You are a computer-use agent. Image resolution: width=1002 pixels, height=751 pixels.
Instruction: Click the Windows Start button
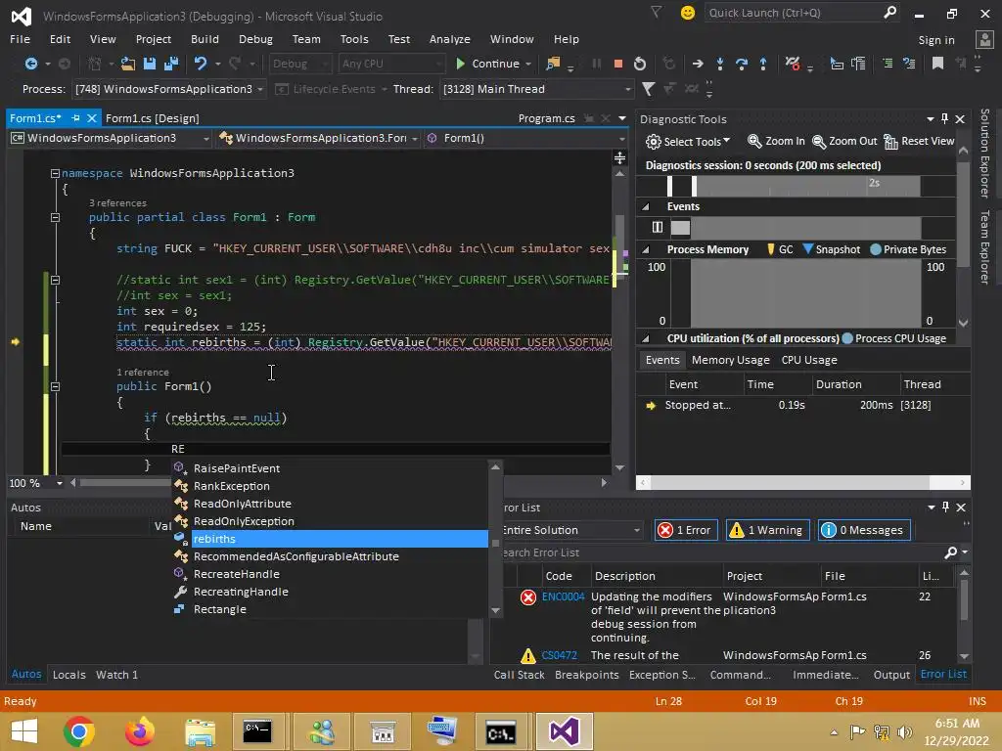24,731
